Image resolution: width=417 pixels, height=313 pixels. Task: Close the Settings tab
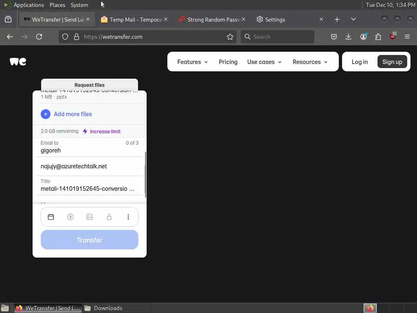click(x=321, y=20)
